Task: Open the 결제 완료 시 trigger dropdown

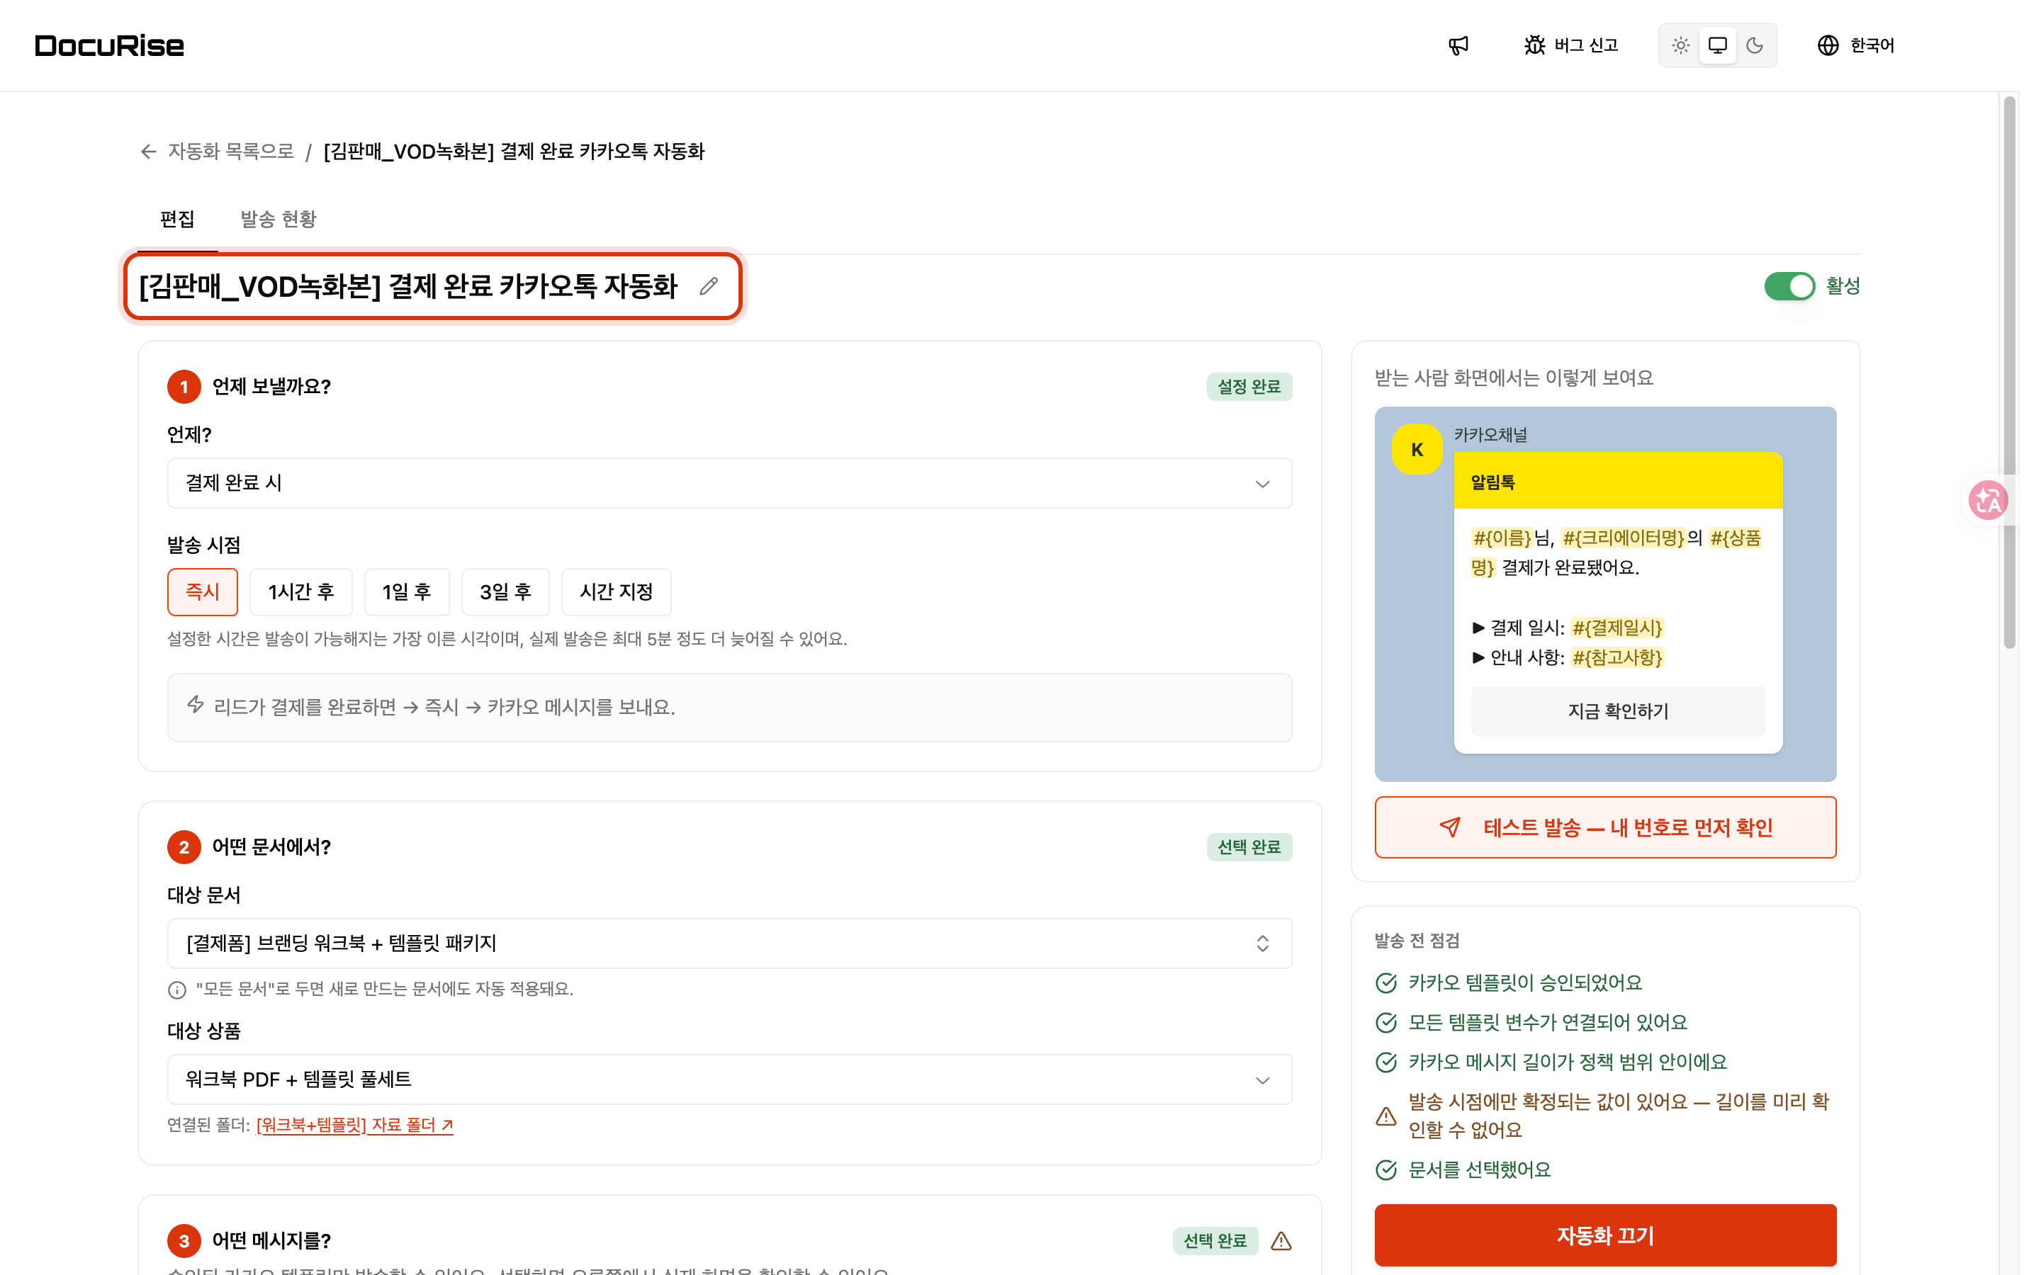Action: [729, 483]
